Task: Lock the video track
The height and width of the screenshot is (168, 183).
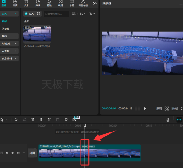Action: coord(7,153)
